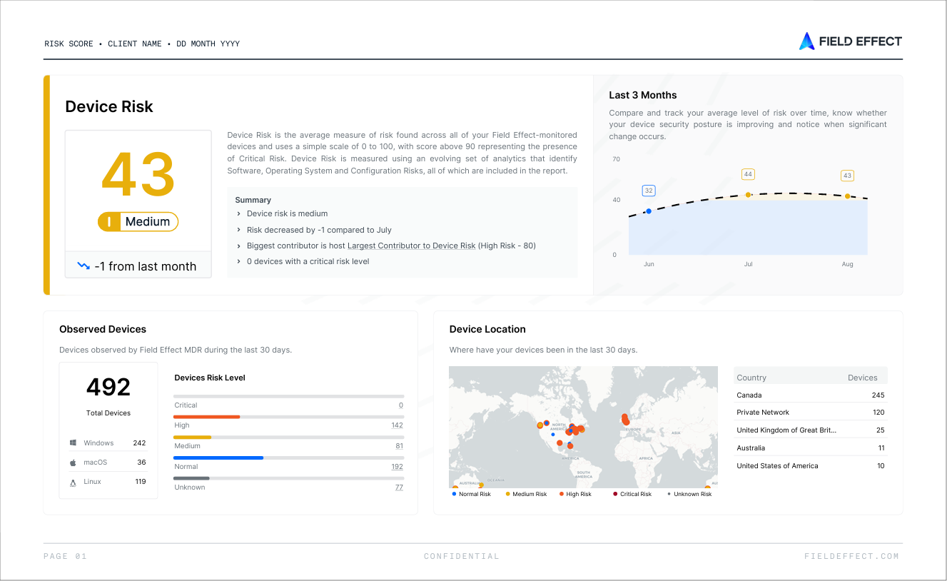Viewport: 947px width, 581px height.
Task: Click the macOS apple icon
Action: [x=73, y=463]
